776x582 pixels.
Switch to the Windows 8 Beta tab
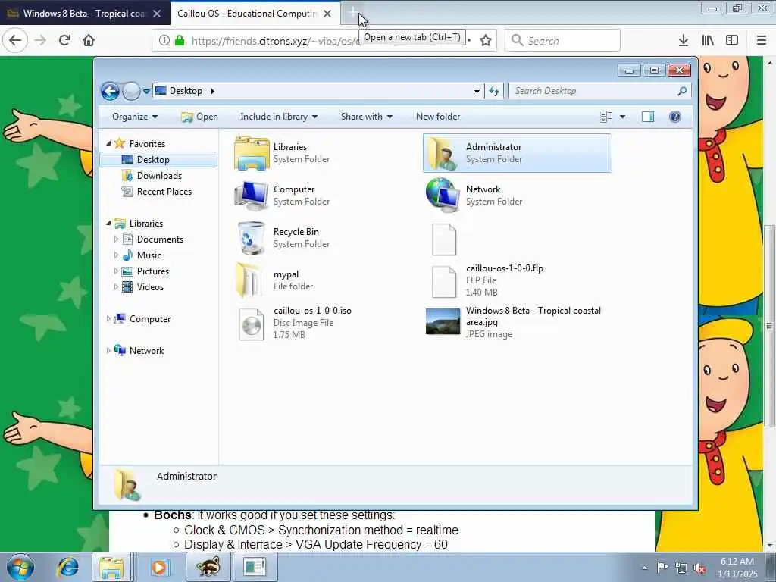point(84,14)
